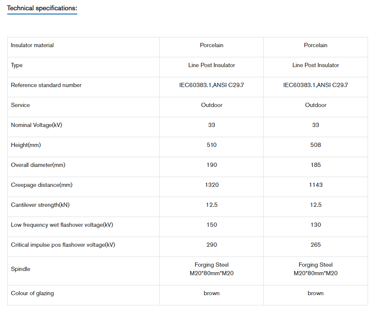Click the 290 impulse flashover value
The image size is (374, 313).
211,245
